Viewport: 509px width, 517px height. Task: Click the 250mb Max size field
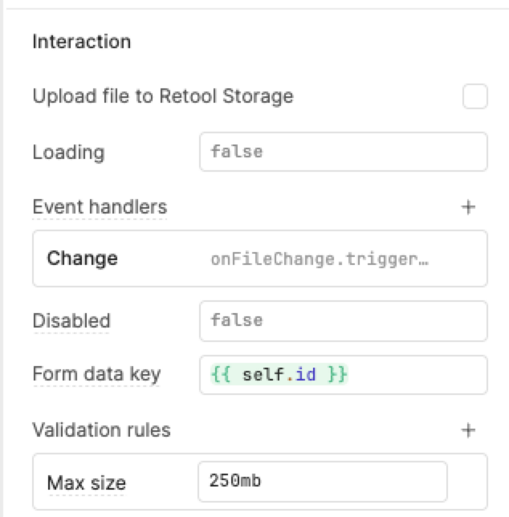322,482
